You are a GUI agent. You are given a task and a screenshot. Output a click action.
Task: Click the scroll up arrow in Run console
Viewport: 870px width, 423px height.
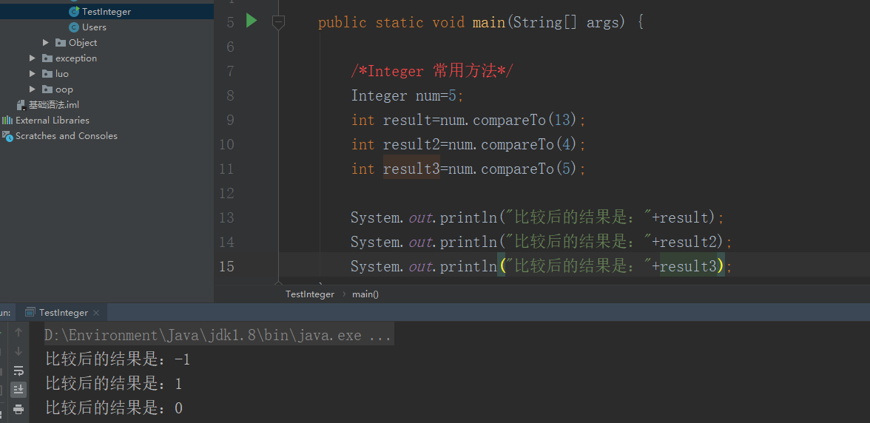click(x=18, y=333)
